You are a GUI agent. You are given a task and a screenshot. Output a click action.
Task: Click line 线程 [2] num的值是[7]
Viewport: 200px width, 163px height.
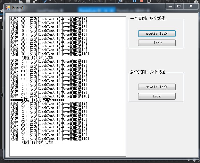tap(49, 127)
